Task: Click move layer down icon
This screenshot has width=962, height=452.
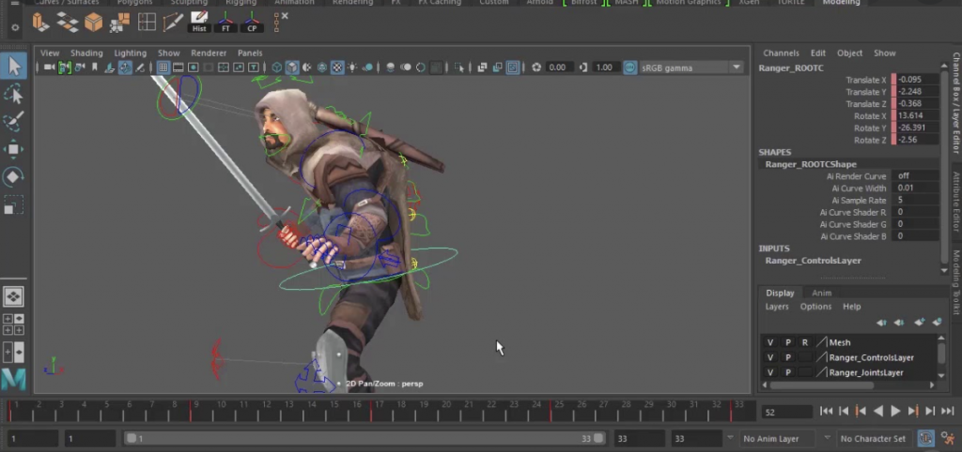Action: click(x=899, y=323)
